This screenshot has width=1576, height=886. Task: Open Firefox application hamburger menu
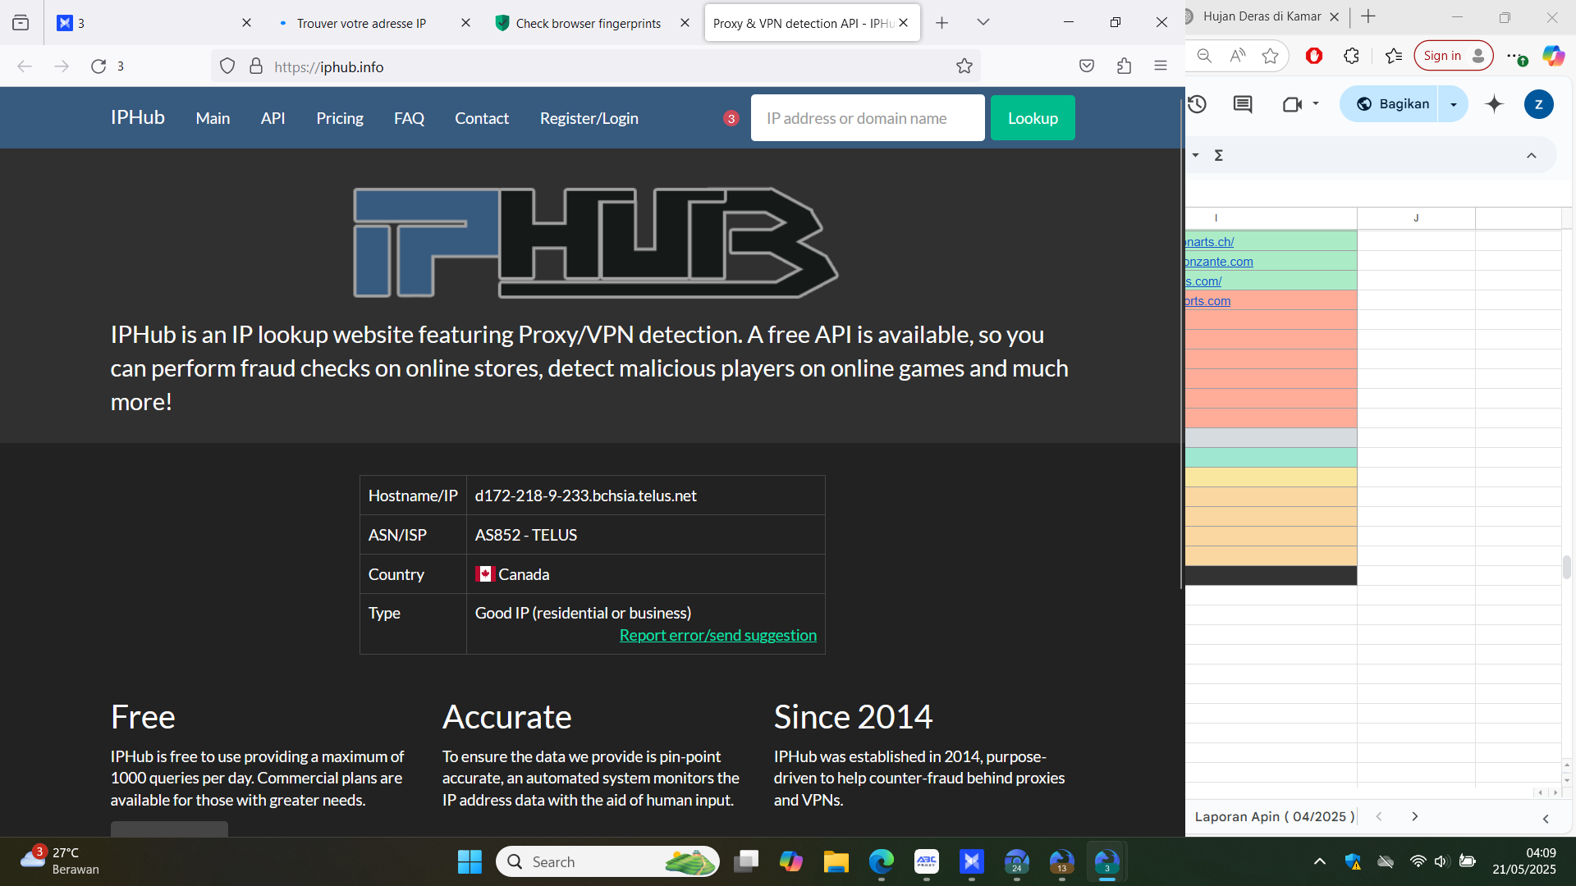tap(1161, 66)
